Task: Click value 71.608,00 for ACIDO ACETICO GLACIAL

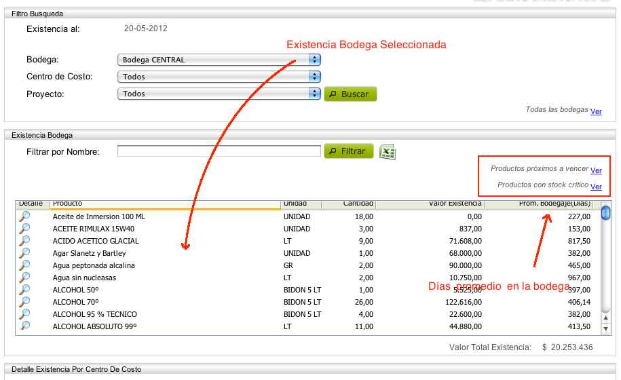Action: tap(466, 241)
